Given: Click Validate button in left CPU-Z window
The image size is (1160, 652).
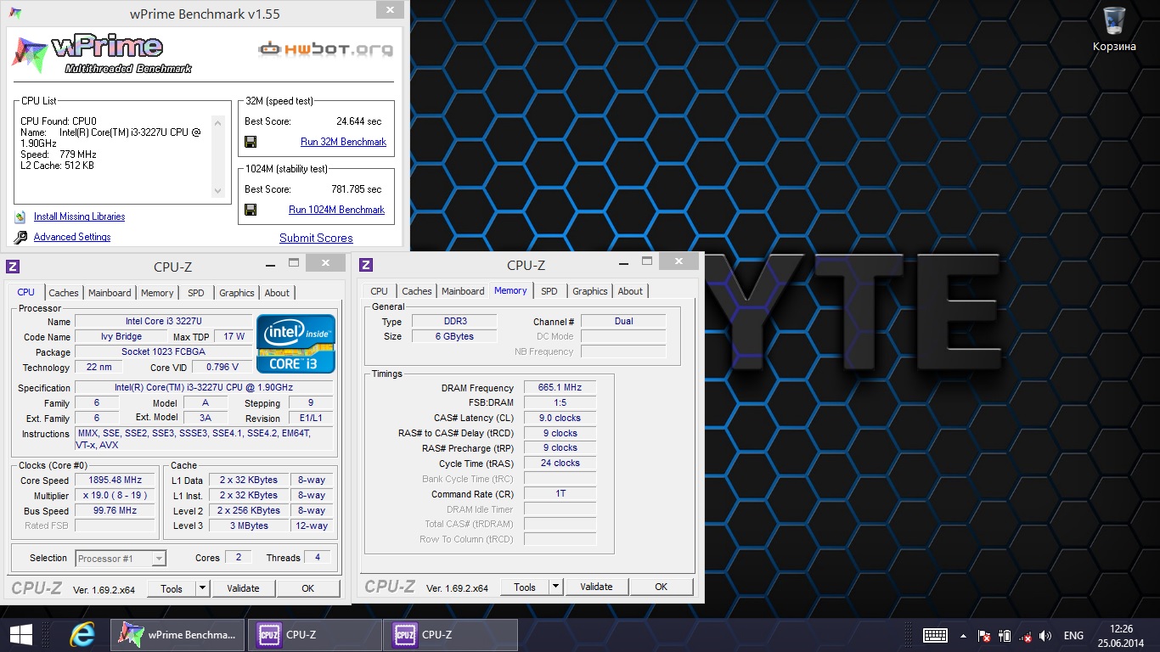Looking at the screenshot, I should tap(243, 588).
